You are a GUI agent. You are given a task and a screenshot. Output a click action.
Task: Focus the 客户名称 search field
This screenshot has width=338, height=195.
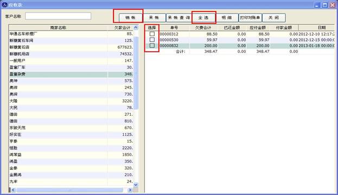coord(58,16)
